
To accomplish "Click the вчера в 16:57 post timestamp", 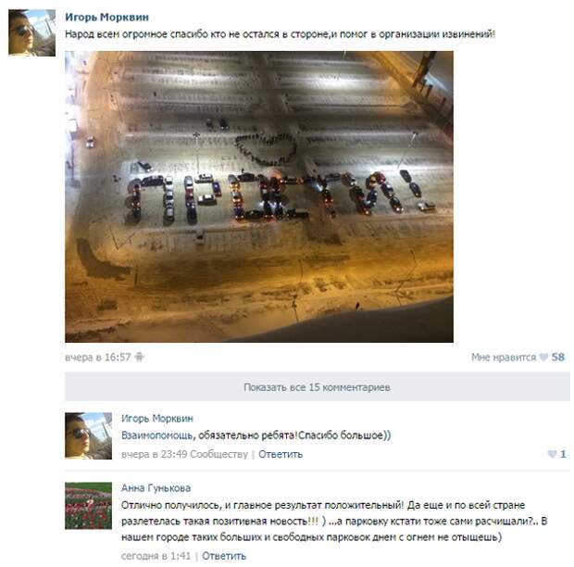I will pyautogui.click(x=98, y=357).
